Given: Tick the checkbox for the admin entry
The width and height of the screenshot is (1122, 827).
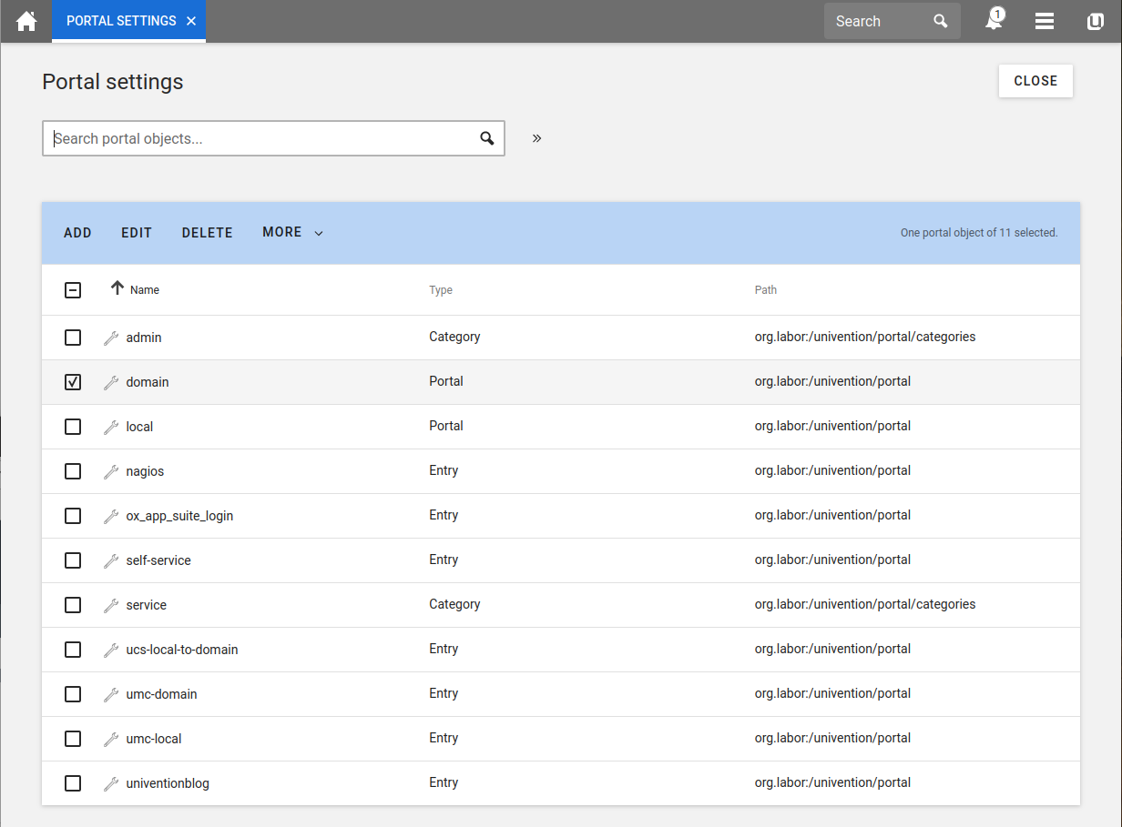Looking at the screenshot, I should point(73,338).
